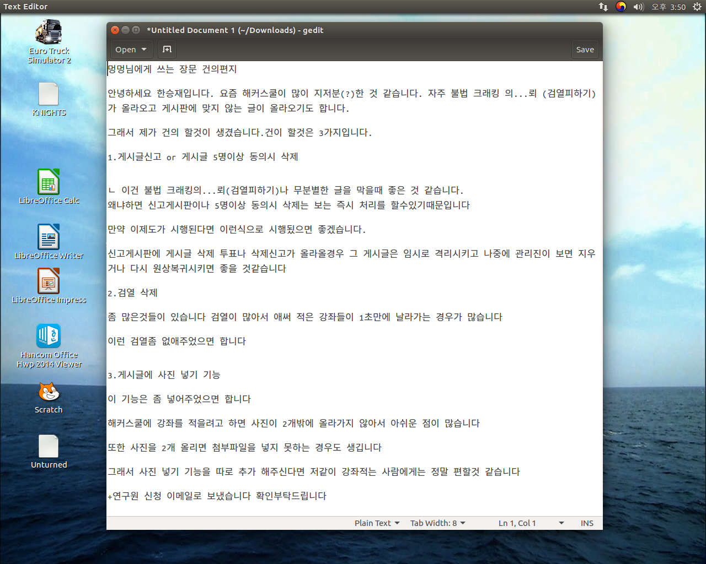Open the network connection indicator
Viewport: 706px width, 564px height.
603,7
